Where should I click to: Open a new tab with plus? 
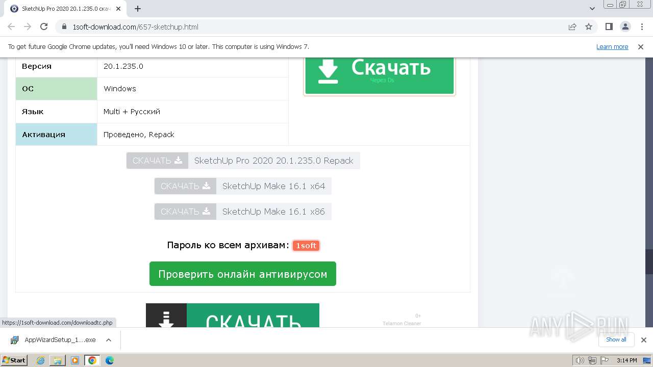tap(138, 9)
